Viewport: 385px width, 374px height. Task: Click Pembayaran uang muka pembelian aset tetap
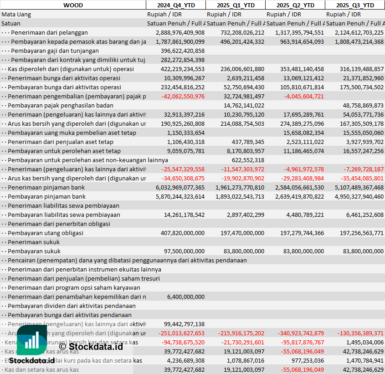coord(72,133)
